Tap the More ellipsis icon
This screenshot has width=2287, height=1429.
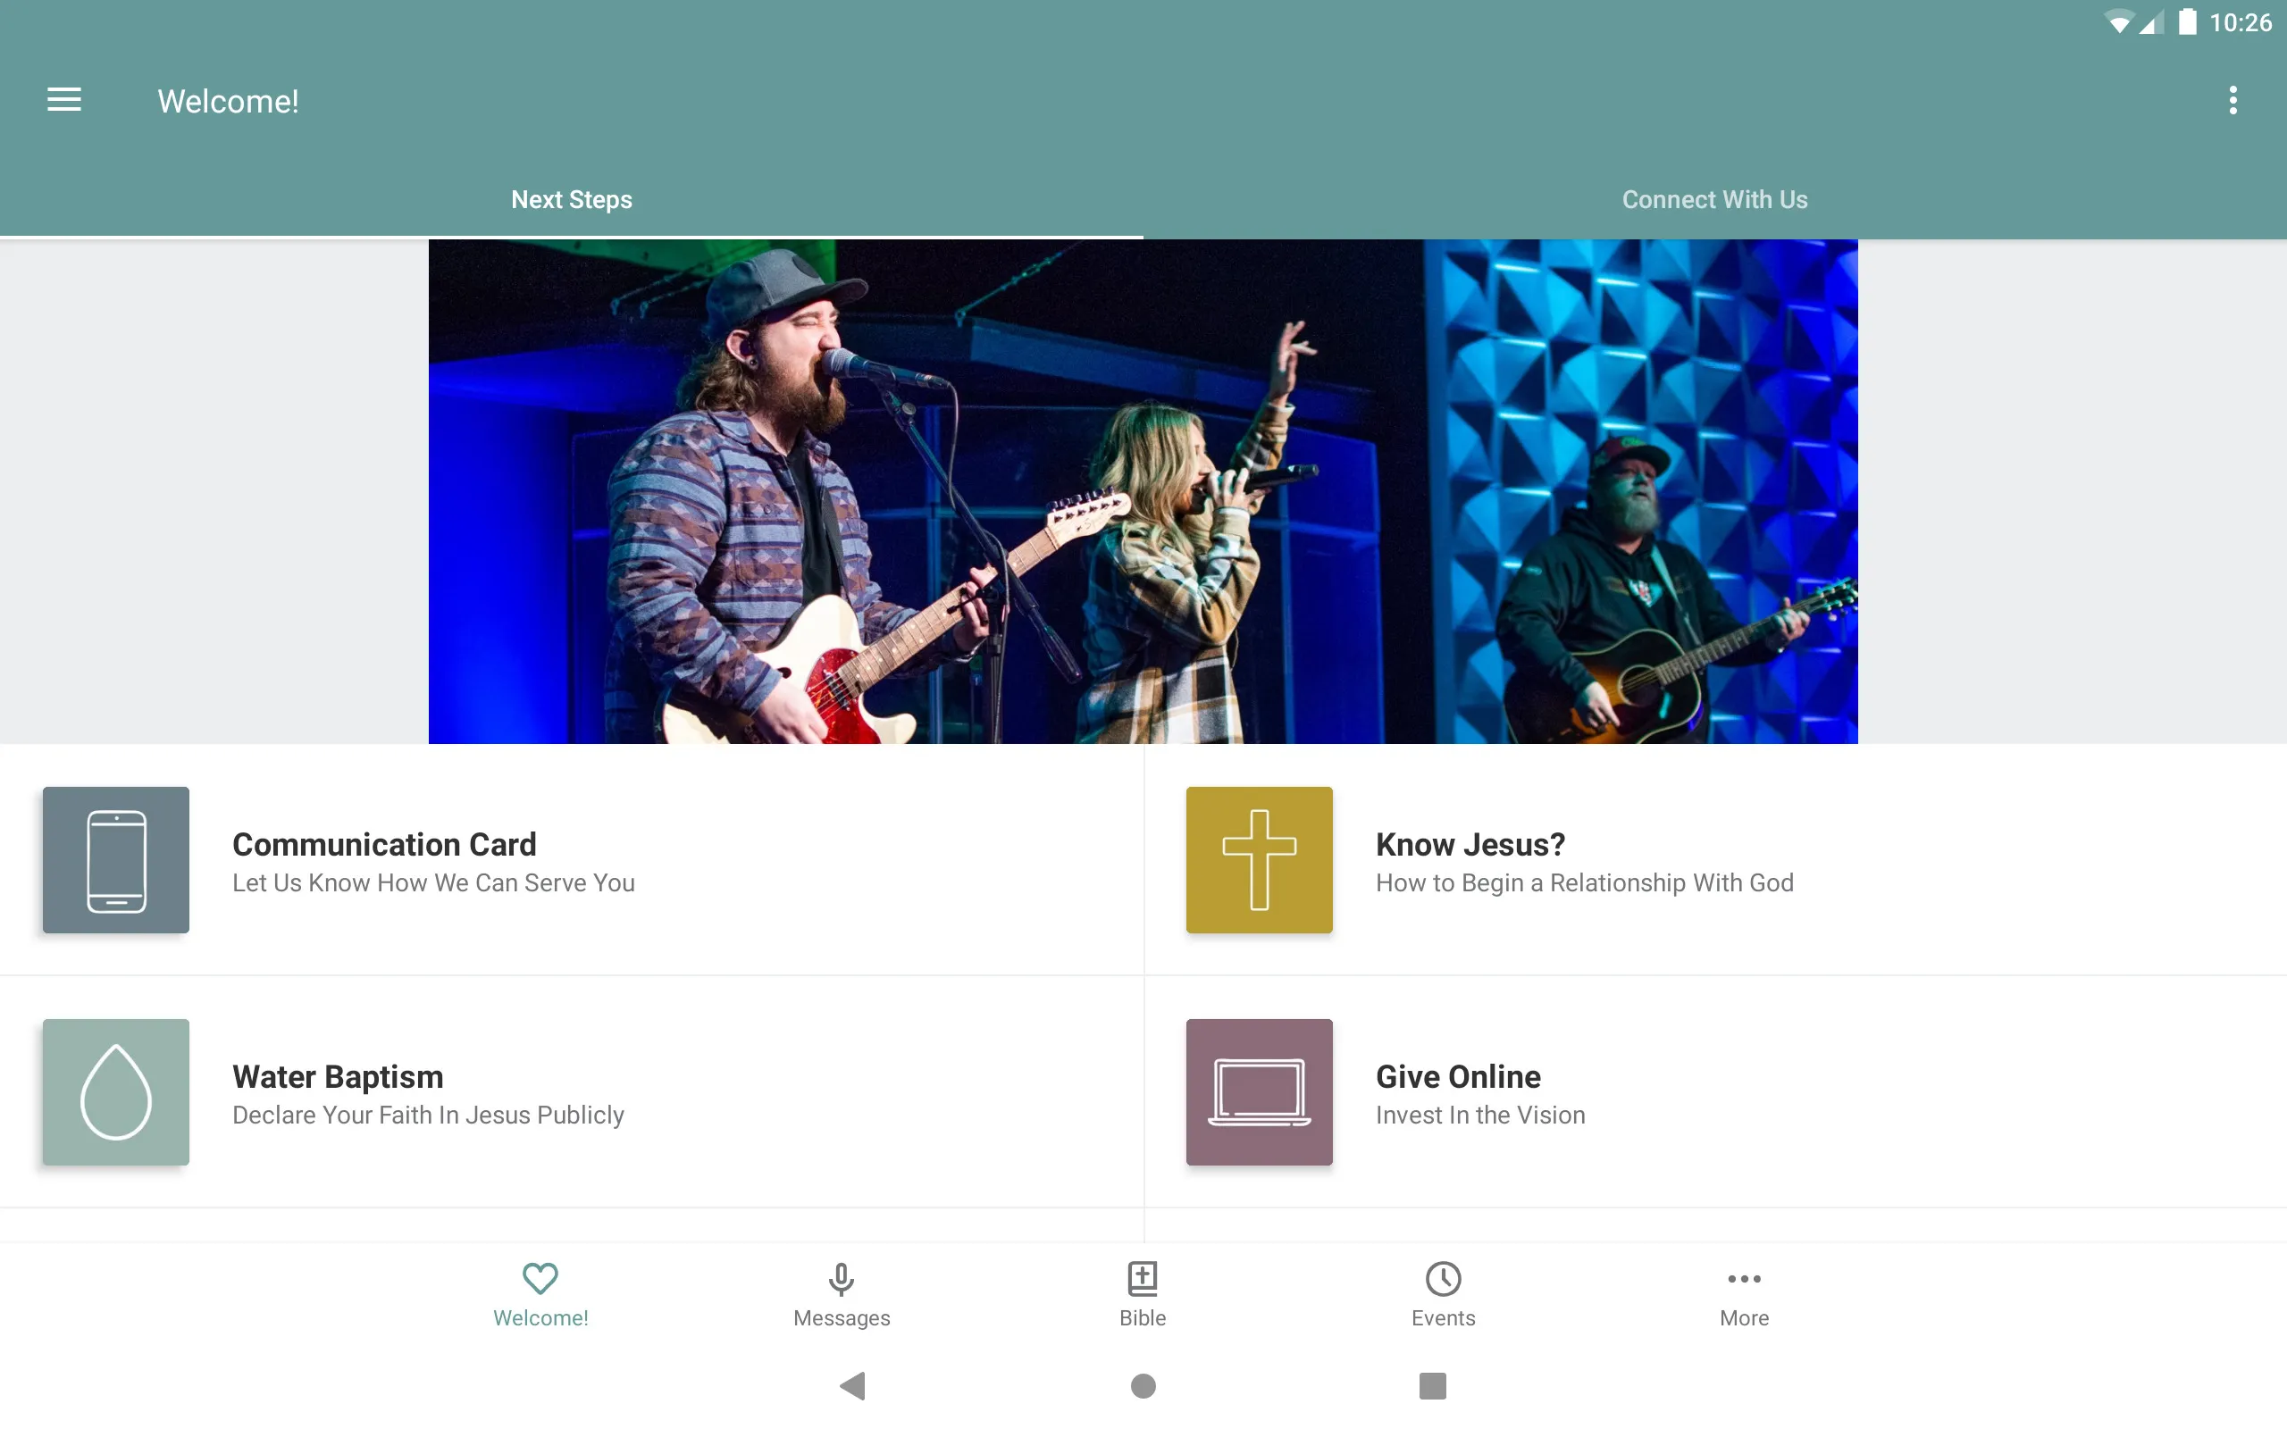[1744, 1276]
